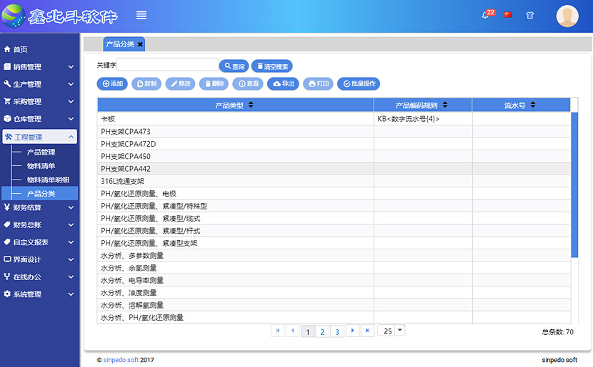
Task: Open 物料清单明细 submenu item
Action: click(48, 180)
